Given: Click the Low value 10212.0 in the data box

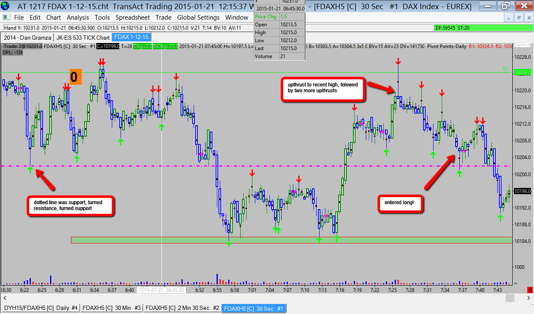Looking at the screenshot, I should tap(289, 41).
